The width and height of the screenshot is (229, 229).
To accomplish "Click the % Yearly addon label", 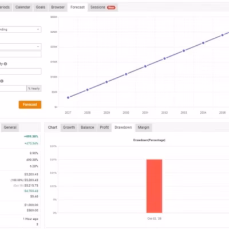I will (34, 88).
